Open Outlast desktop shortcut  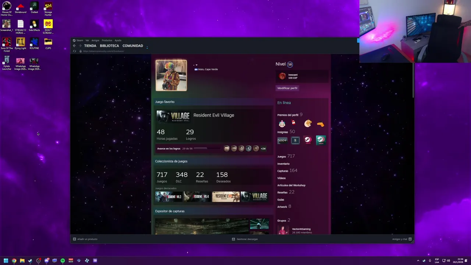tap(34, 8)
